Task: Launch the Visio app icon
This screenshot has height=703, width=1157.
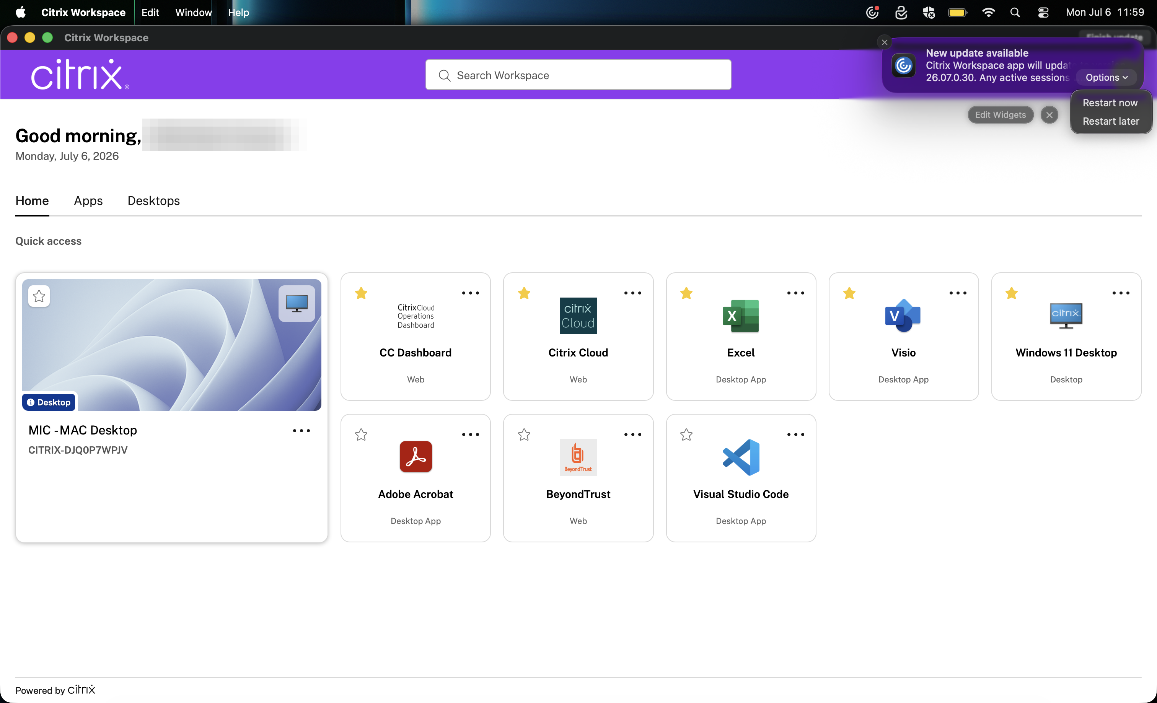Action: click(903, 316)
